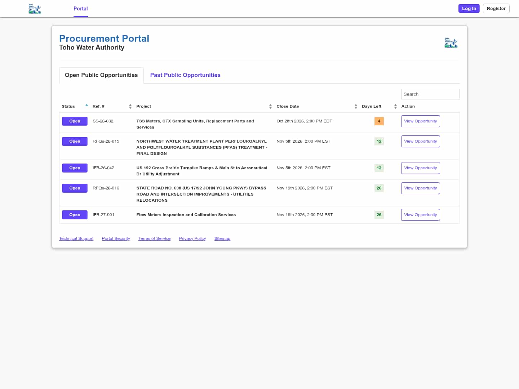Sort table by Close Date column arrows
Image resolution: width=519 pixels, height=389 pixels.
(x=356, y=106)
